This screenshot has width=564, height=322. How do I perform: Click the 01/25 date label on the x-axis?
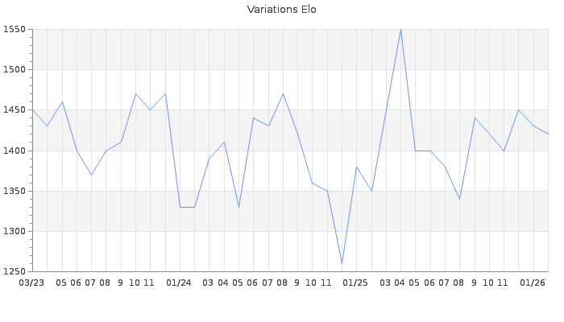(355, 283)
